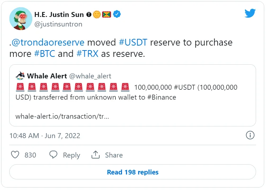Click the @justinsuntron handle

pos(58,24)
